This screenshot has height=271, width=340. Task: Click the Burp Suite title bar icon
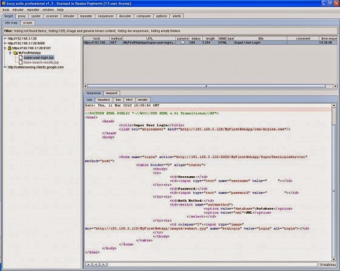(3, 3)
